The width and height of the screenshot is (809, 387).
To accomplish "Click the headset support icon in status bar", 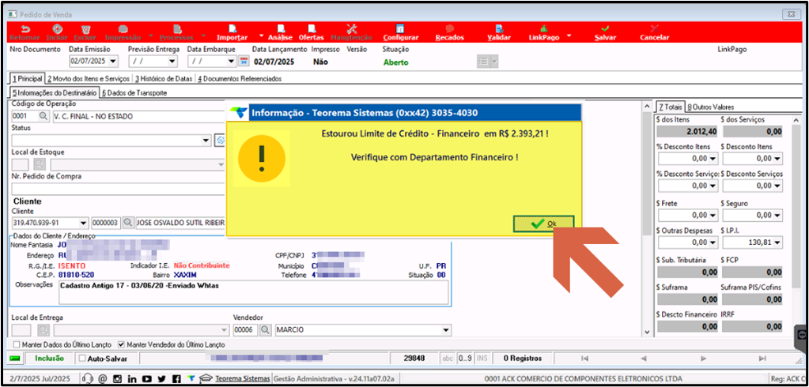I will pyautogui.click(x=88, y=379).
